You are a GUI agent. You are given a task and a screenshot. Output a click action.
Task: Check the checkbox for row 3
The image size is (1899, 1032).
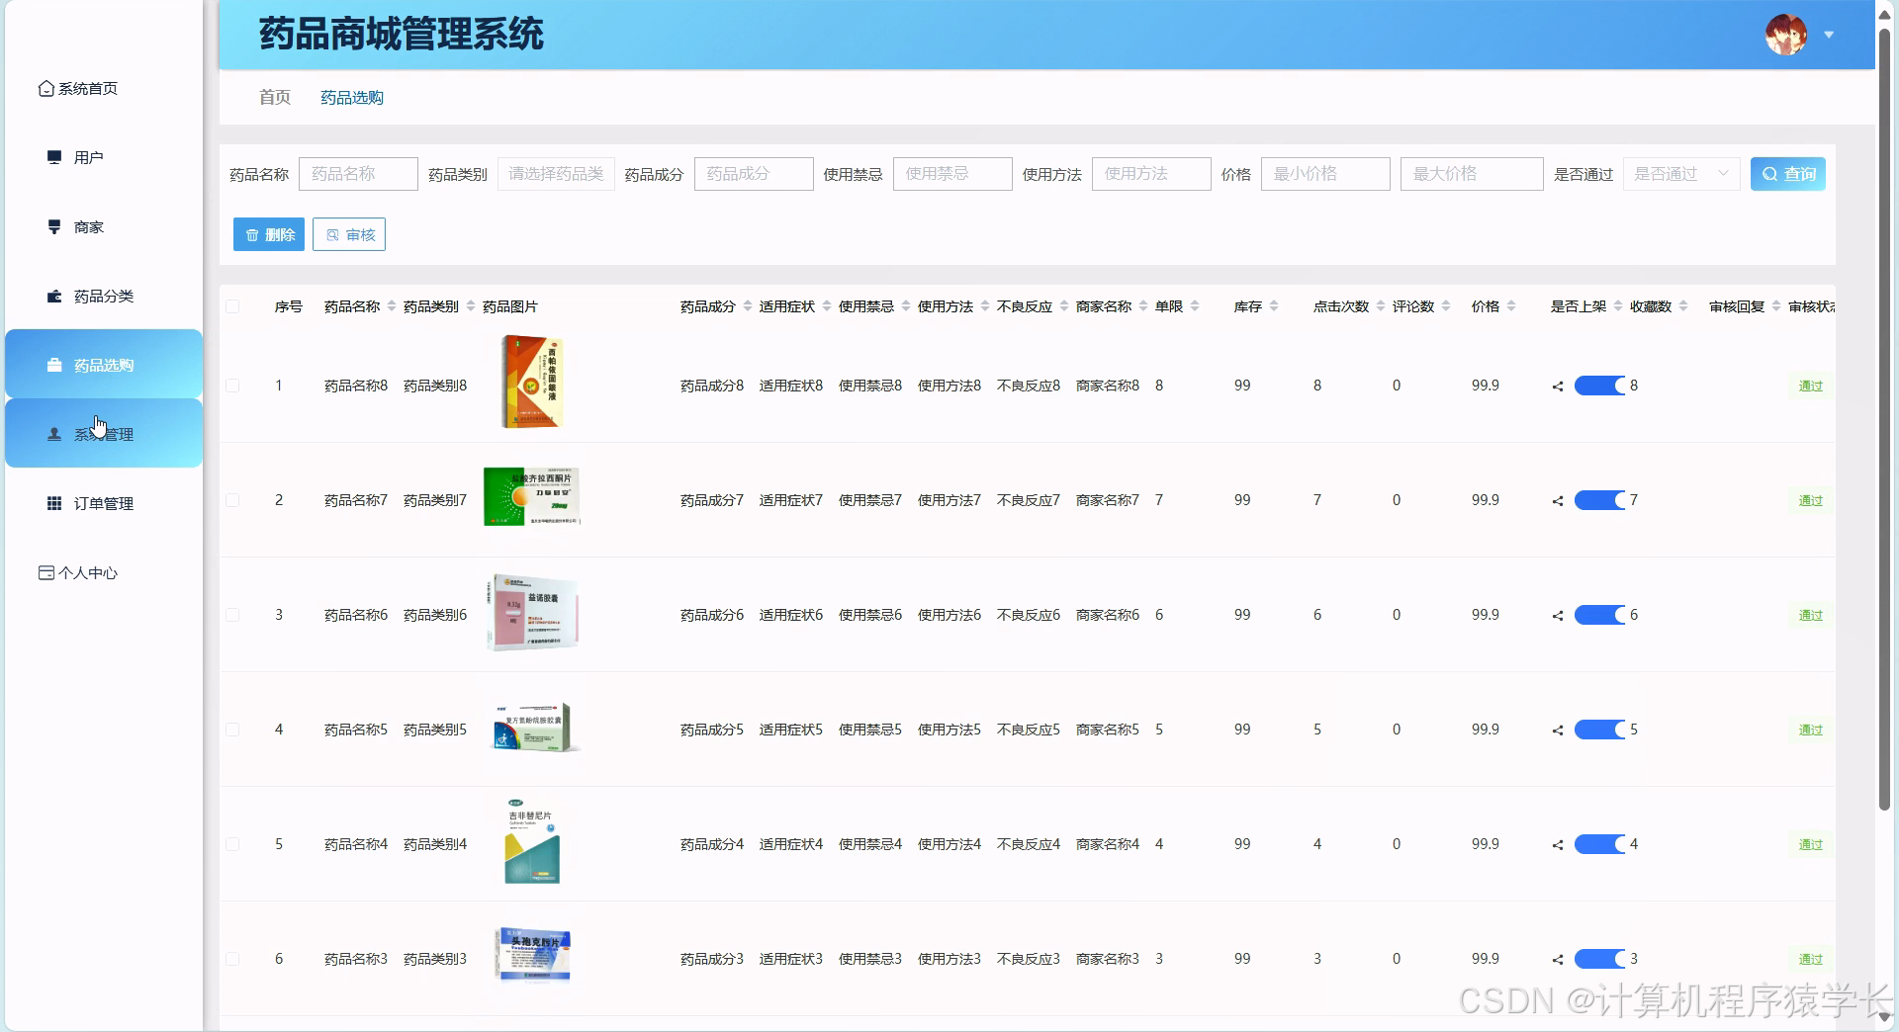[233, 615]
